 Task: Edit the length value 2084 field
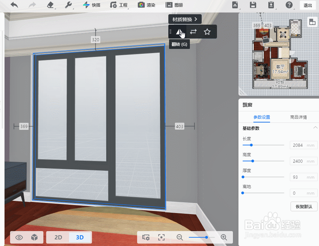click(x=303, y=145)
